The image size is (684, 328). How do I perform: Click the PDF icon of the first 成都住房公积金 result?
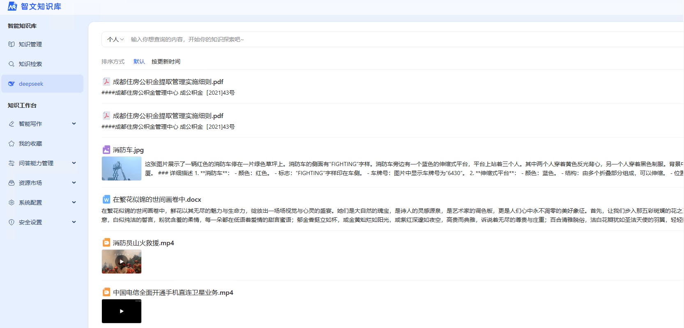coord(106,82)
